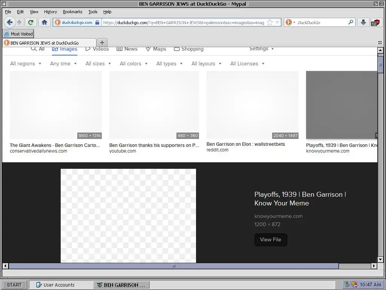
Task: Open the red shield blocker extension icon
Action: [376, 22]
